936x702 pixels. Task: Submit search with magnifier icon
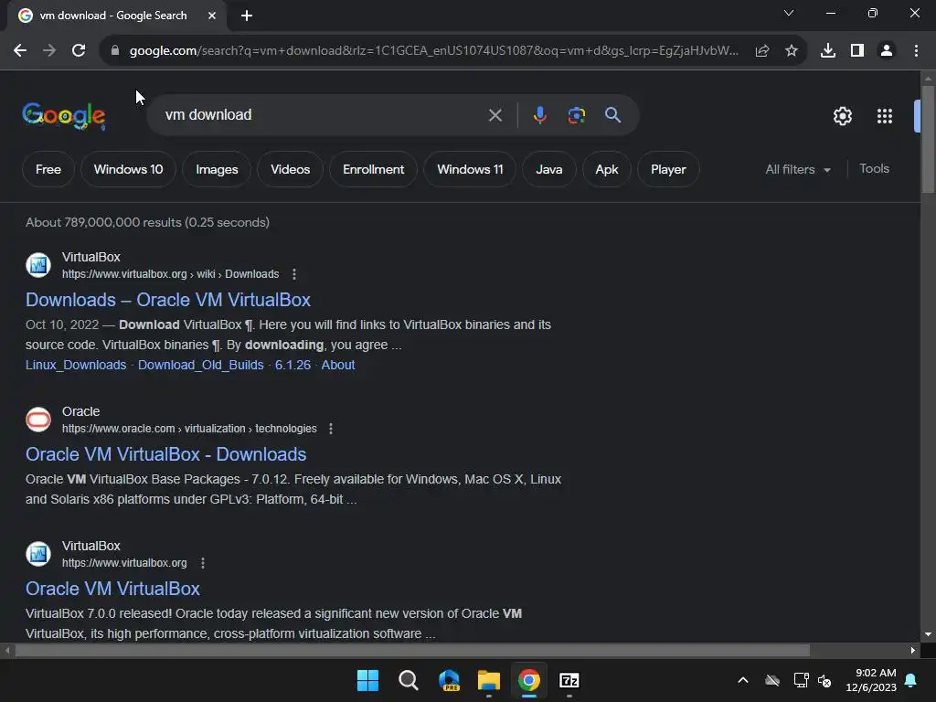tap(612, 115)
